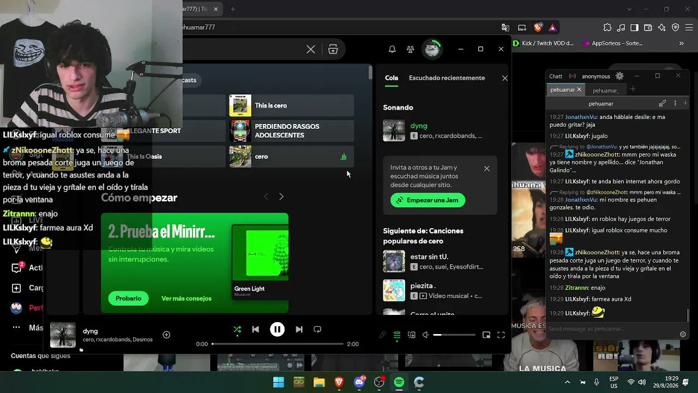Viewport: 698px width, 393px height.
Task: Open browser main hamburger menu
Action: [689, 27]
